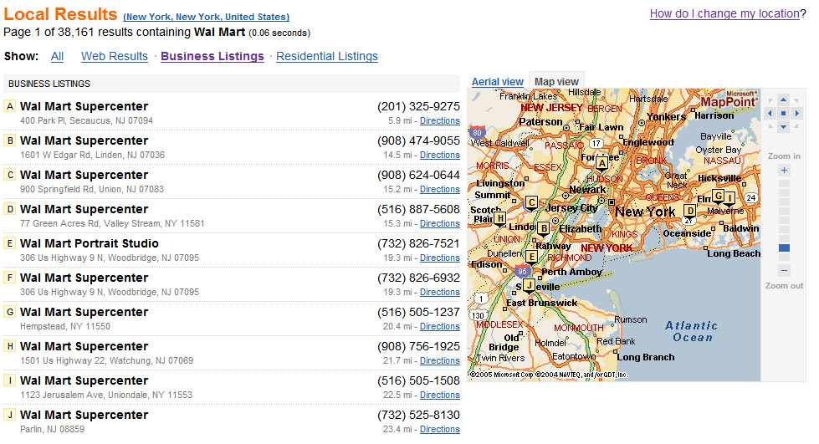The image size is (819, 444).
Task: Switch to Aerial view tab
Action: coord(497,82)
